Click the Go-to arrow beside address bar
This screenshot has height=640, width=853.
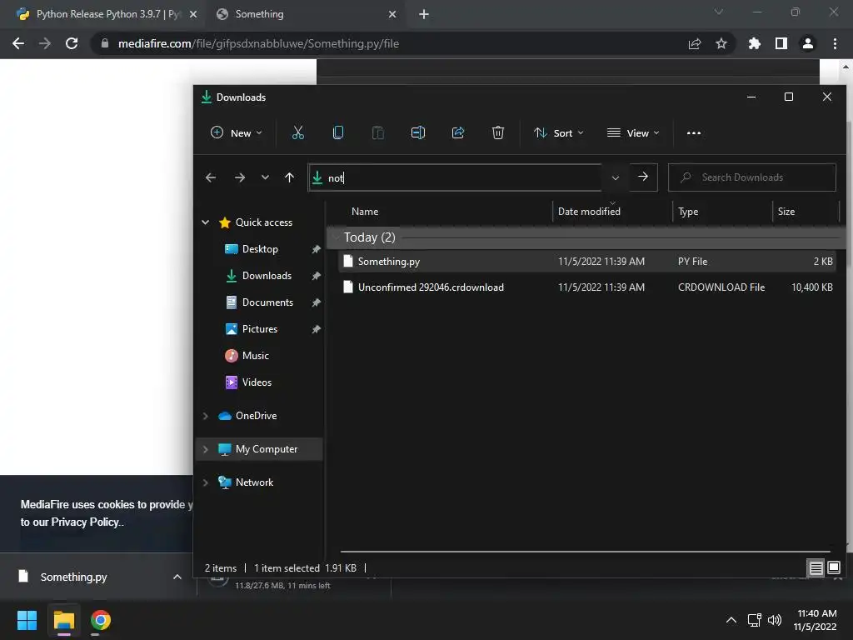[x=643, y=177]
